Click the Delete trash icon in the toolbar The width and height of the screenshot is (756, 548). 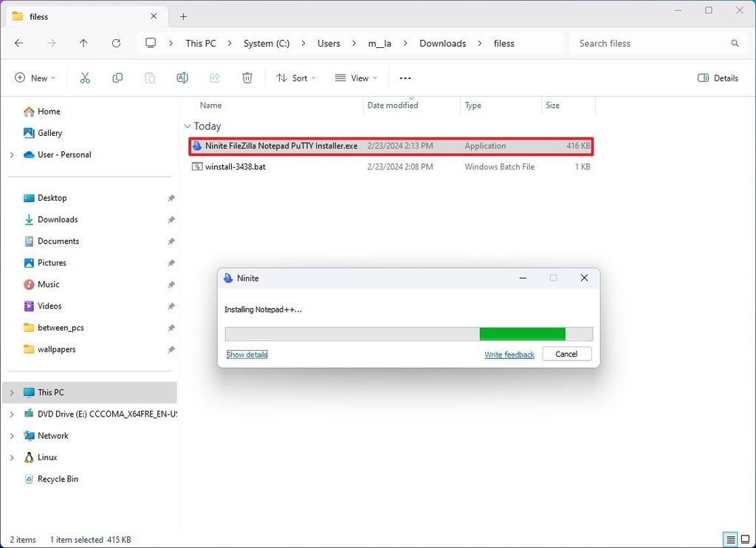coord(247,78)
